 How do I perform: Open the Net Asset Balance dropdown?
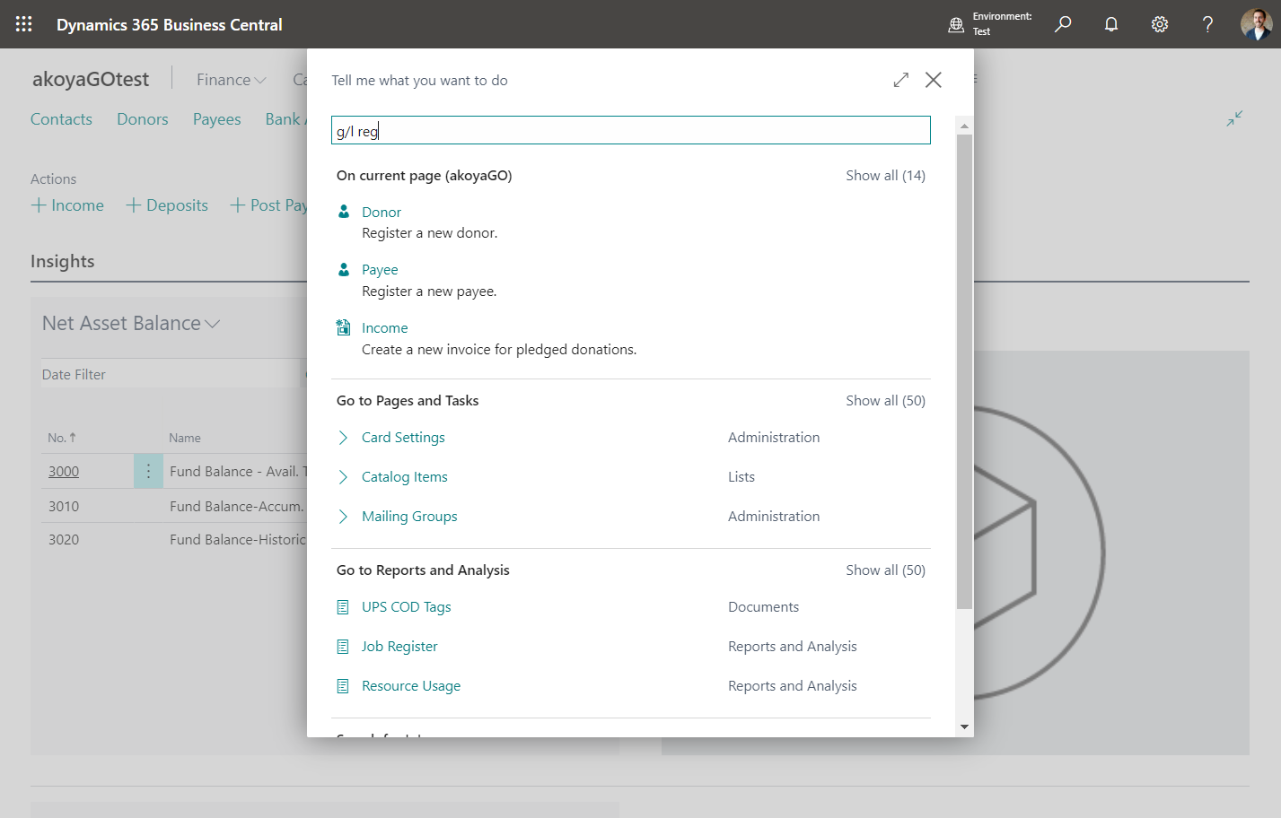point(131,323)
